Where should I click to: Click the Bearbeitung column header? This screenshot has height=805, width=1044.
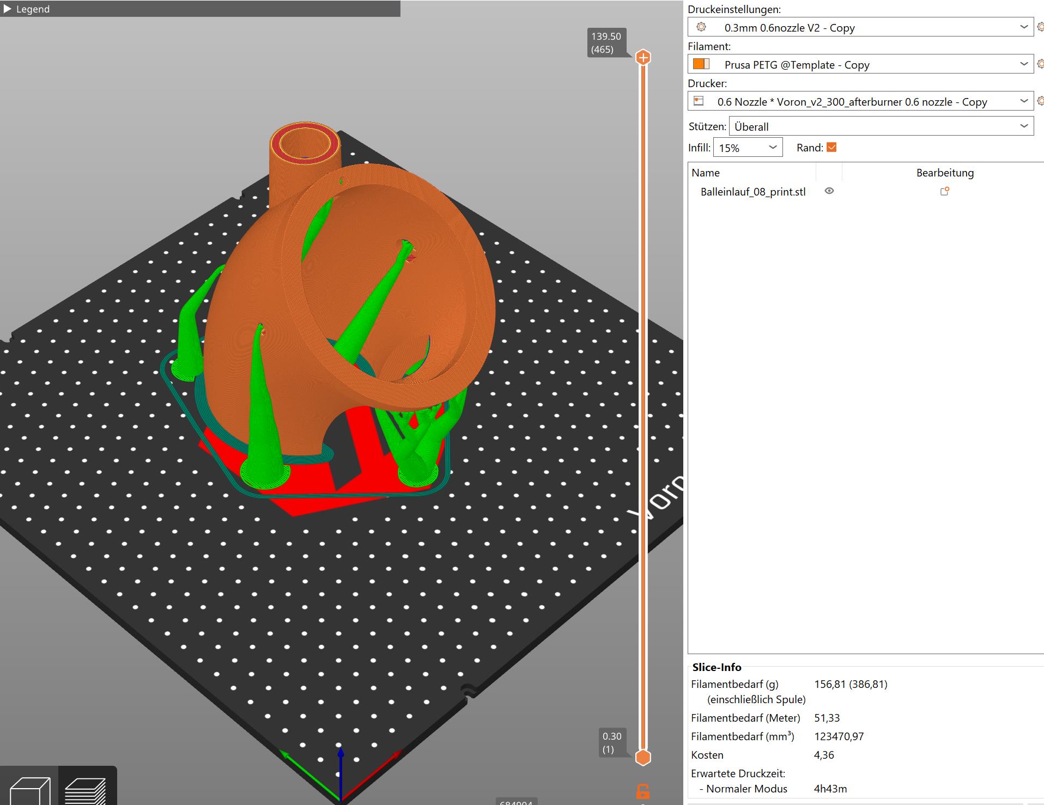click(944, 173)
